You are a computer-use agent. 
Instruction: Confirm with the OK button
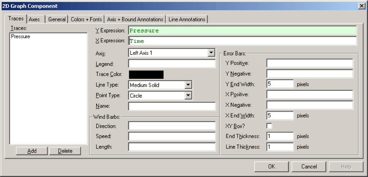click(x=271, y=166)
